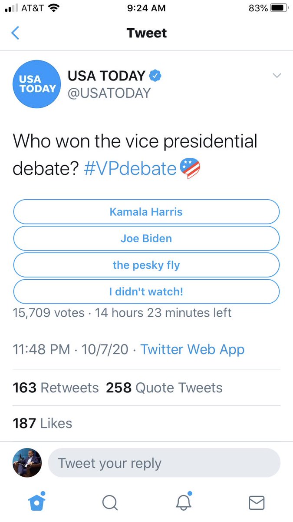Expand the tweet options chevron
The height and width of the screenshot is (522, 293).
pyautogui.click(x=277, y=76)
